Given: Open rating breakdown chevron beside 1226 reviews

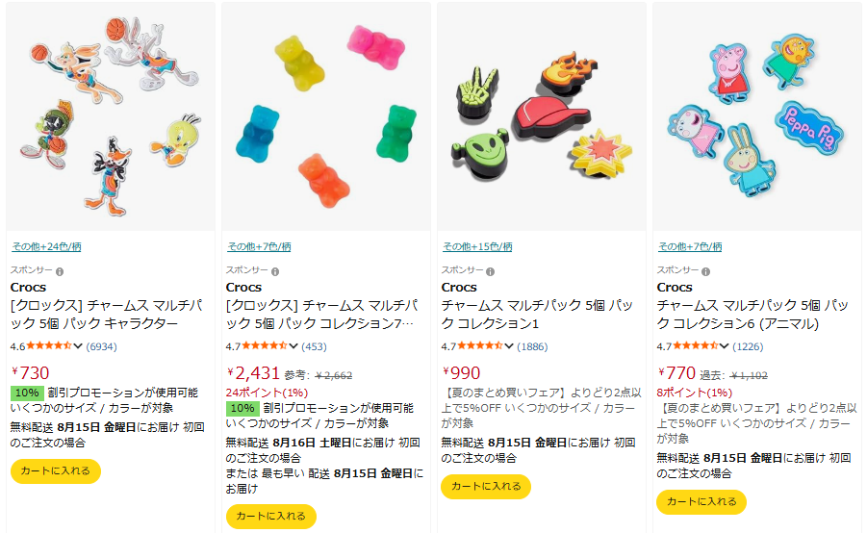Looking at the screenshot, I should pos(724,346).
